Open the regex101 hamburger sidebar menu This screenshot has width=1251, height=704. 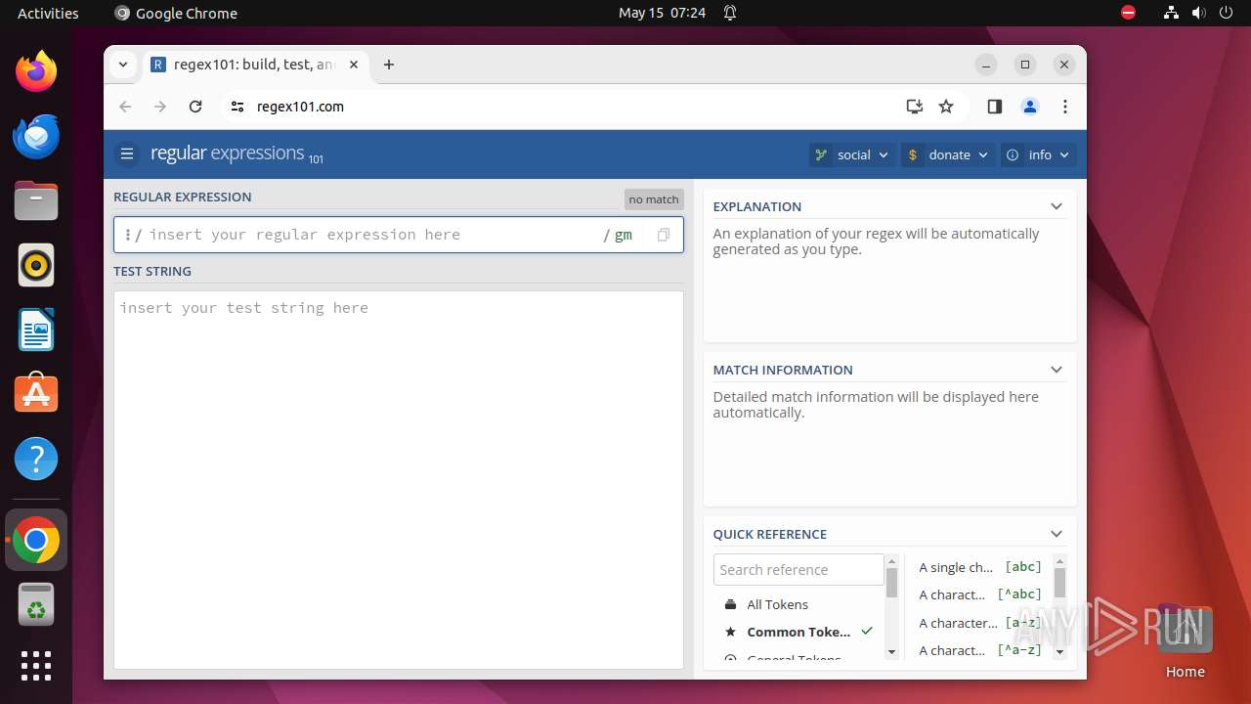tap(126, 154)
